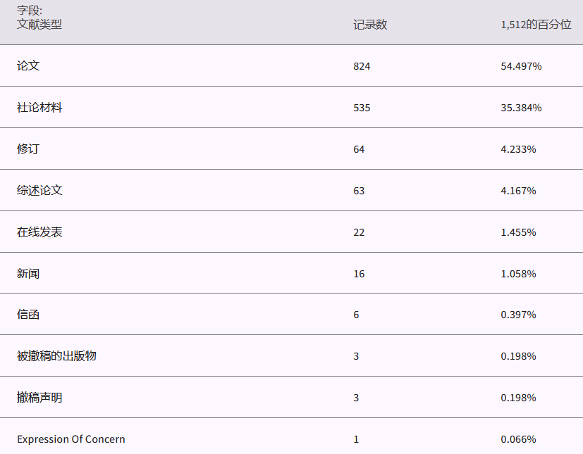Select the 在线发表 row label
Viewport: 583px width, 454px height.
(39, 232)
